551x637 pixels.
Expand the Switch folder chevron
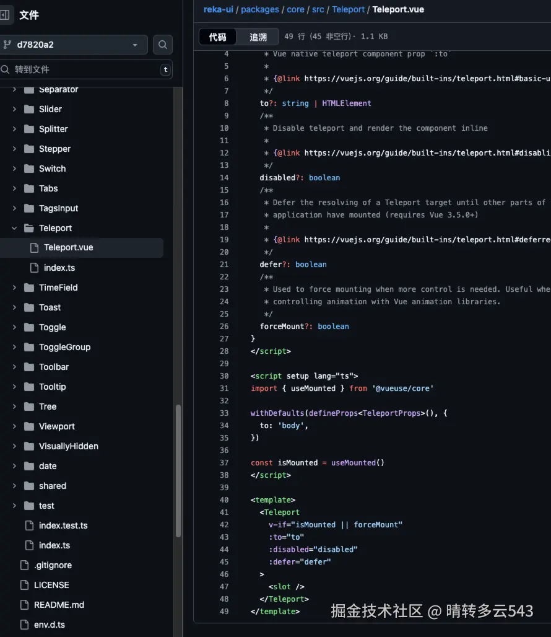(15, 169)
